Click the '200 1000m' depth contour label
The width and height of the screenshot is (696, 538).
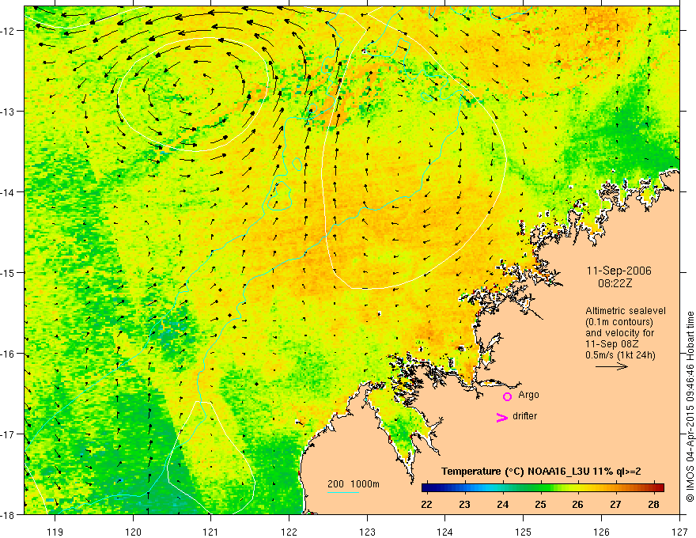(x=354, y=484)
